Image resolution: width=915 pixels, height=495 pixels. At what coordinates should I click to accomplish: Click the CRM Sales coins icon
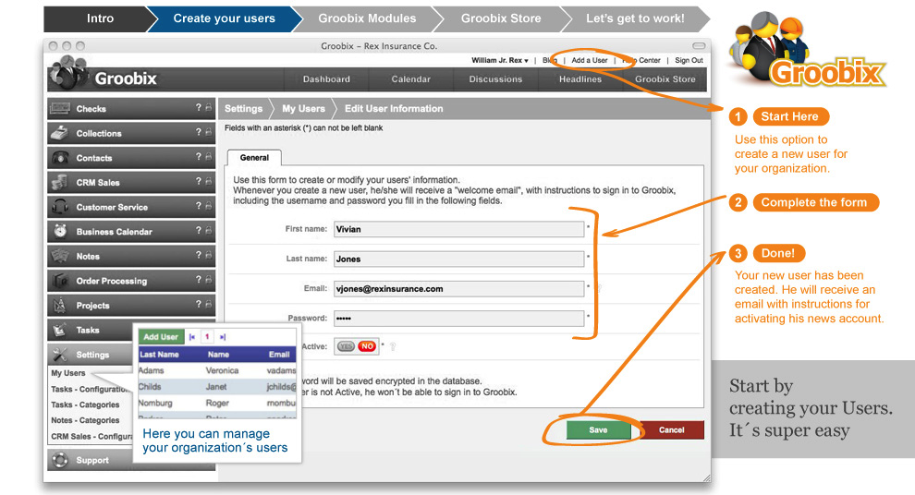[x=59, y=182]
